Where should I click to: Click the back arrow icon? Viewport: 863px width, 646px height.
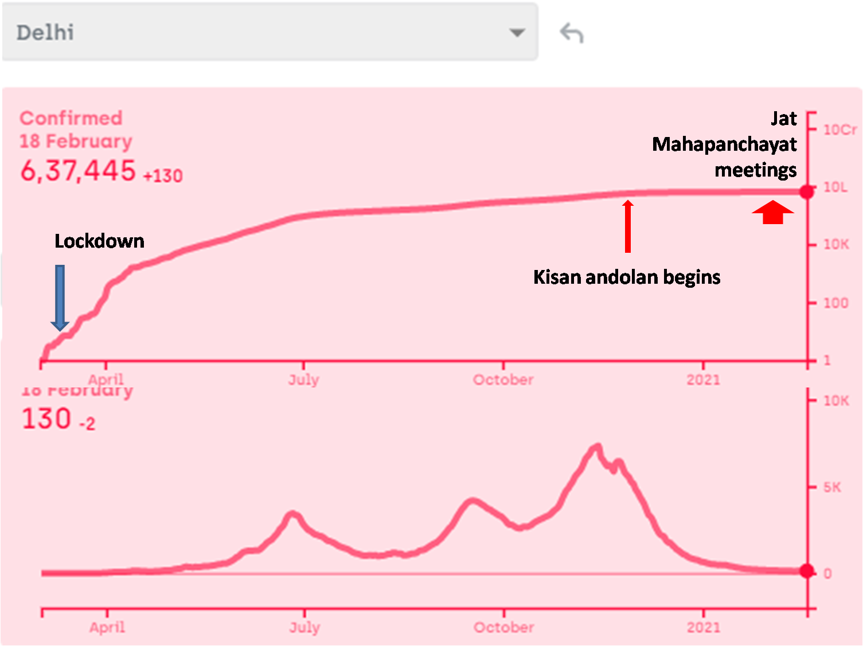[x=572, y=33]
